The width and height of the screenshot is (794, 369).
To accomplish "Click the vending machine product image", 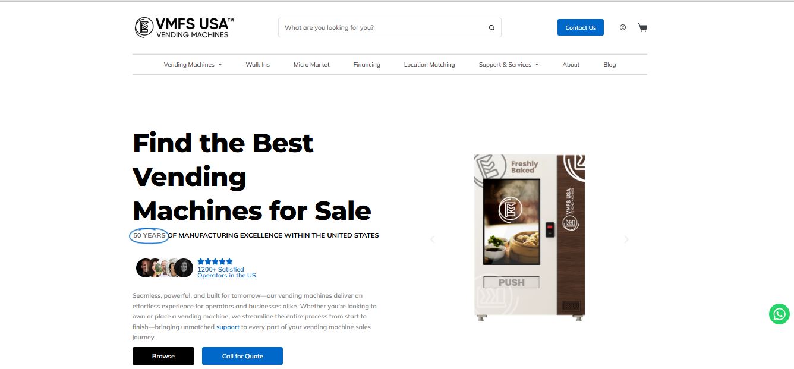I will click(x=530, y=238).
